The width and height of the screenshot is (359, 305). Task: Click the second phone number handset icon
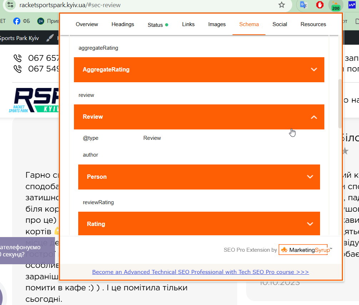point(18,69)
